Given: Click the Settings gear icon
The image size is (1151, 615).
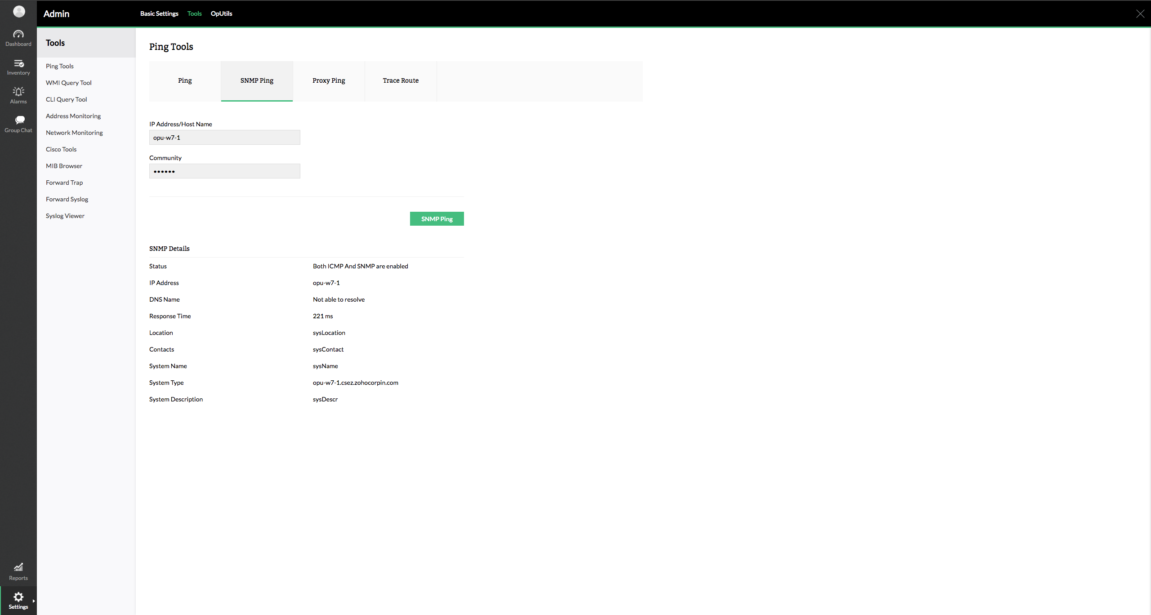Looking at the screenshot, I should pos(18,597).
